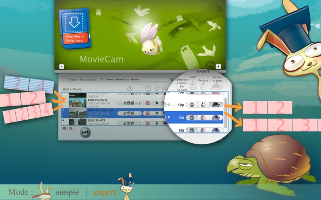Select the 1080p50.m2ts video thumbnail
Image resolution: width=321 pixels, height=200 pixels.
coord(77,103)
